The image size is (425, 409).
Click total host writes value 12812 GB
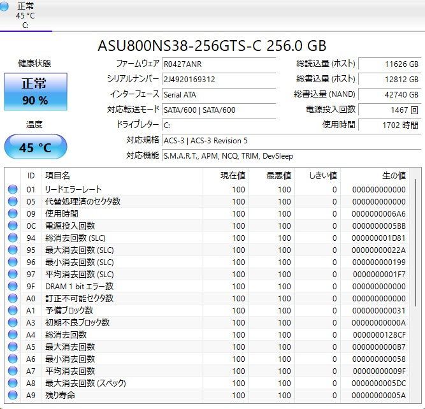[x=389, y=80]
